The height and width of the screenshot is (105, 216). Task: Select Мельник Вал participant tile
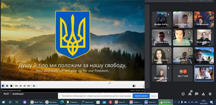(161, 73)
